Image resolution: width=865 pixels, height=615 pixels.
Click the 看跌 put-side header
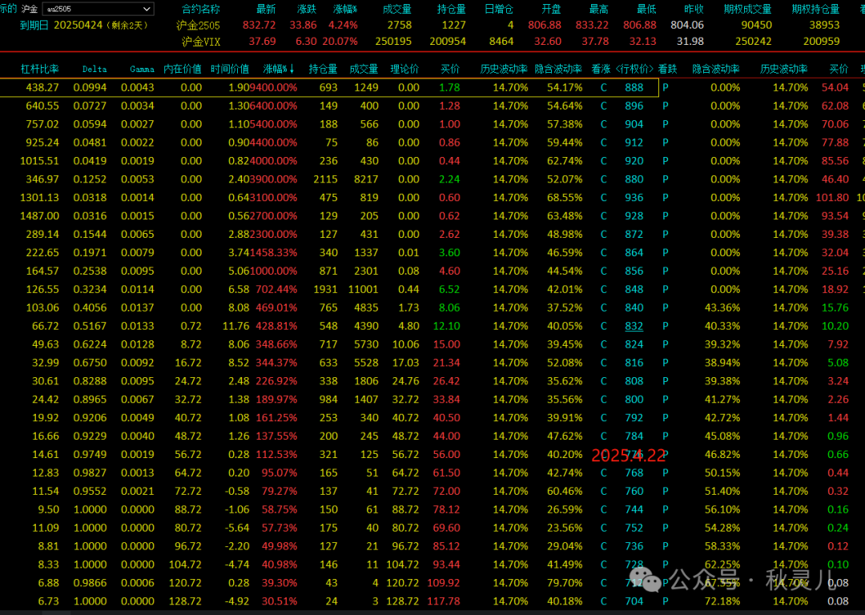click(x=667, y=70)
